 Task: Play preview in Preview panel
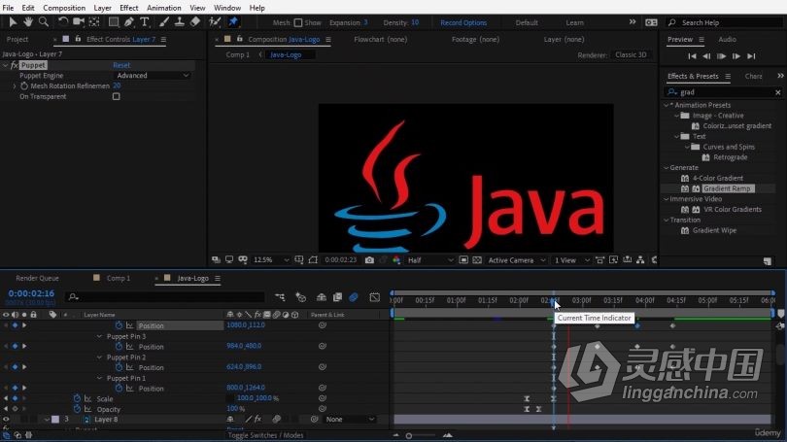coord(721,56)
